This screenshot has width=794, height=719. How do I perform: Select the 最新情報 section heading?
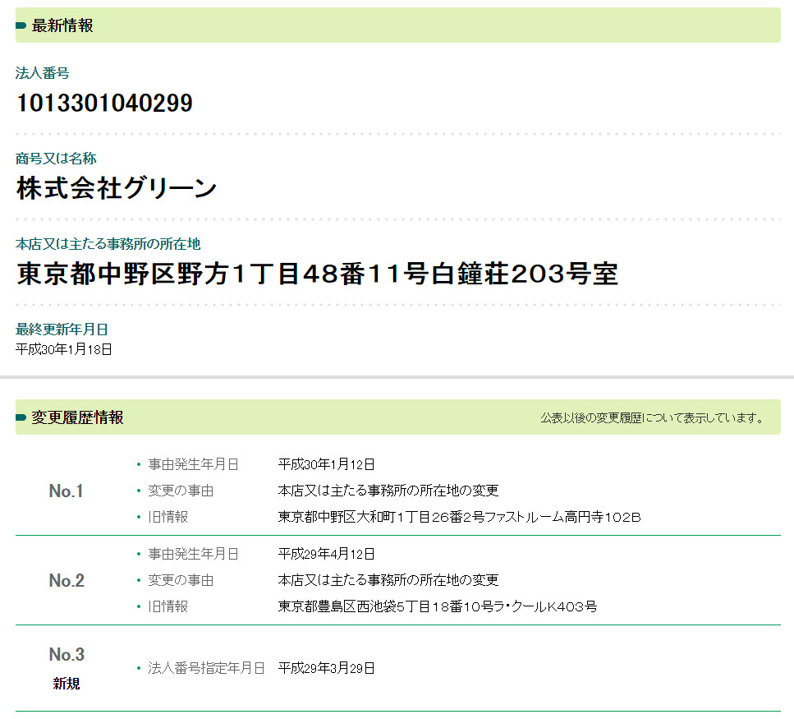(x=62, y=25)
